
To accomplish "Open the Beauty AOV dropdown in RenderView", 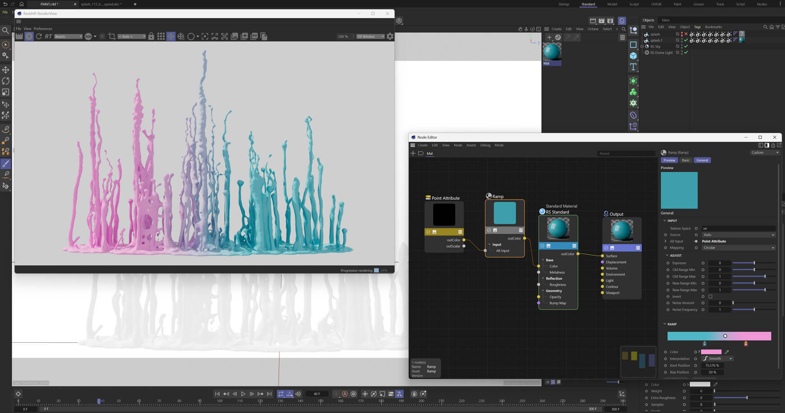I will (68, 36).
